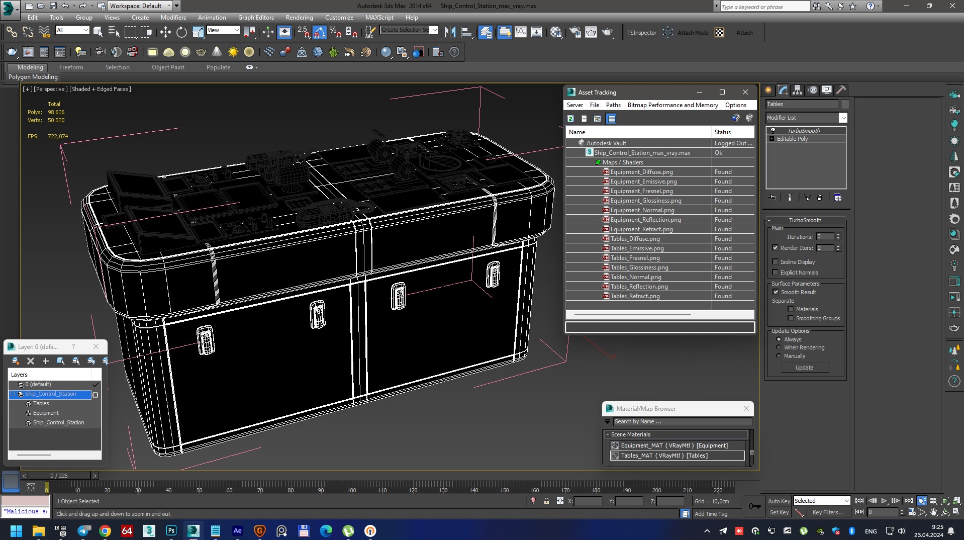Open Paths menu in Asset Tracking

point(613,105)
